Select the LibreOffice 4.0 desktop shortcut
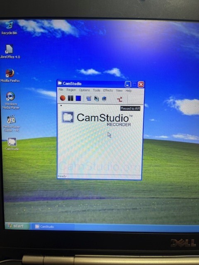The width and height of the screenshot is (199, 265). click(x=10, y=51)
